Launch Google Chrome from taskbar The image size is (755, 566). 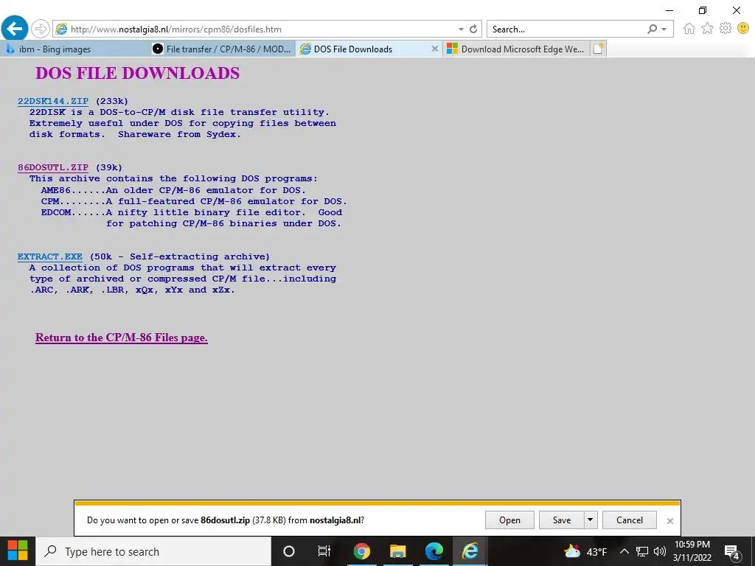pos(361,551)
